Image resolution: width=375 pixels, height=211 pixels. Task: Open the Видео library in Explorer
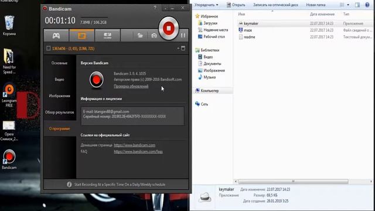pos(205,57)
